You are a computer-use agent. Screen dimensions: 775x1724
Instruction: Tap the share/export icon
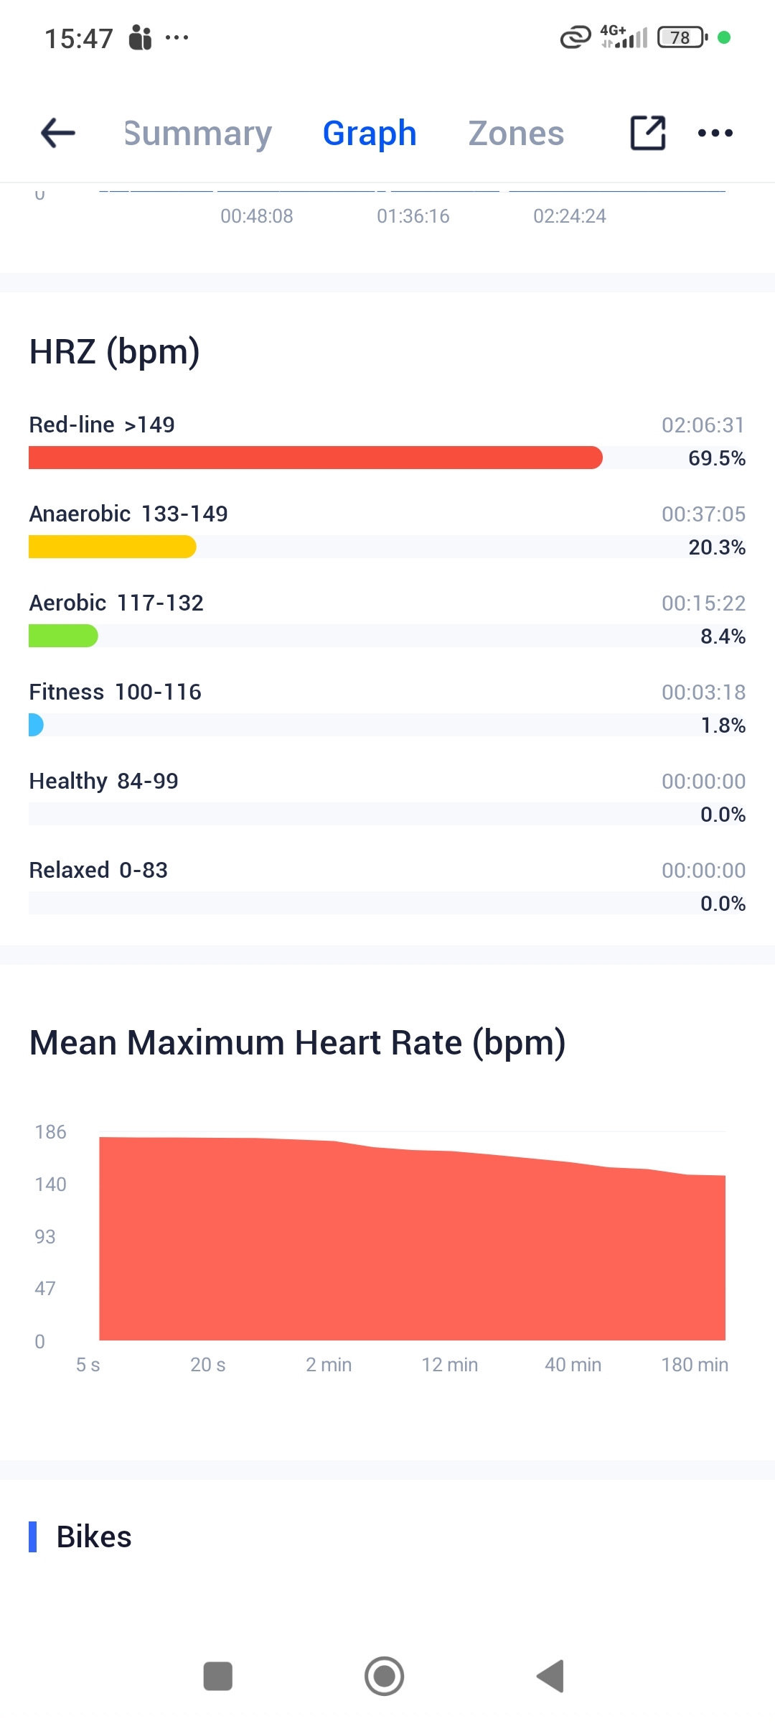pos(648,133)
